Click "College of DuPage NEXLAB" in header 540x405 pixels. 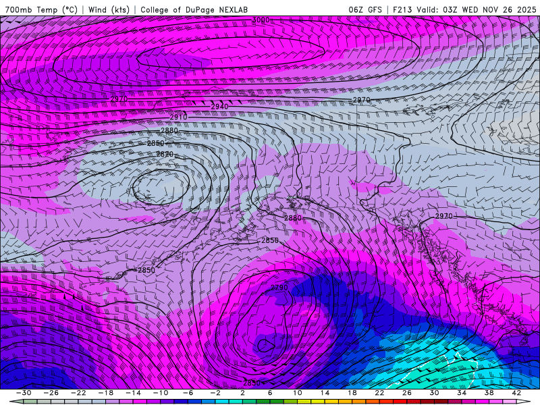click(x=194, y=9)
